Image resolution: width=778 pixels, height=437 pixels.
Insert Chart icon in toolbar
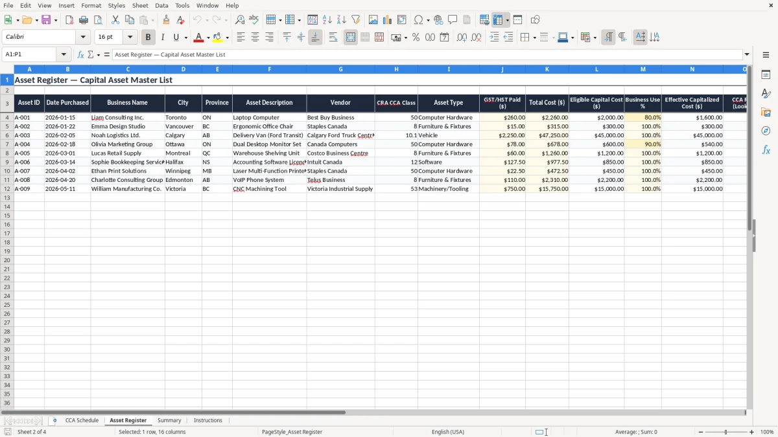click(388, 20)
